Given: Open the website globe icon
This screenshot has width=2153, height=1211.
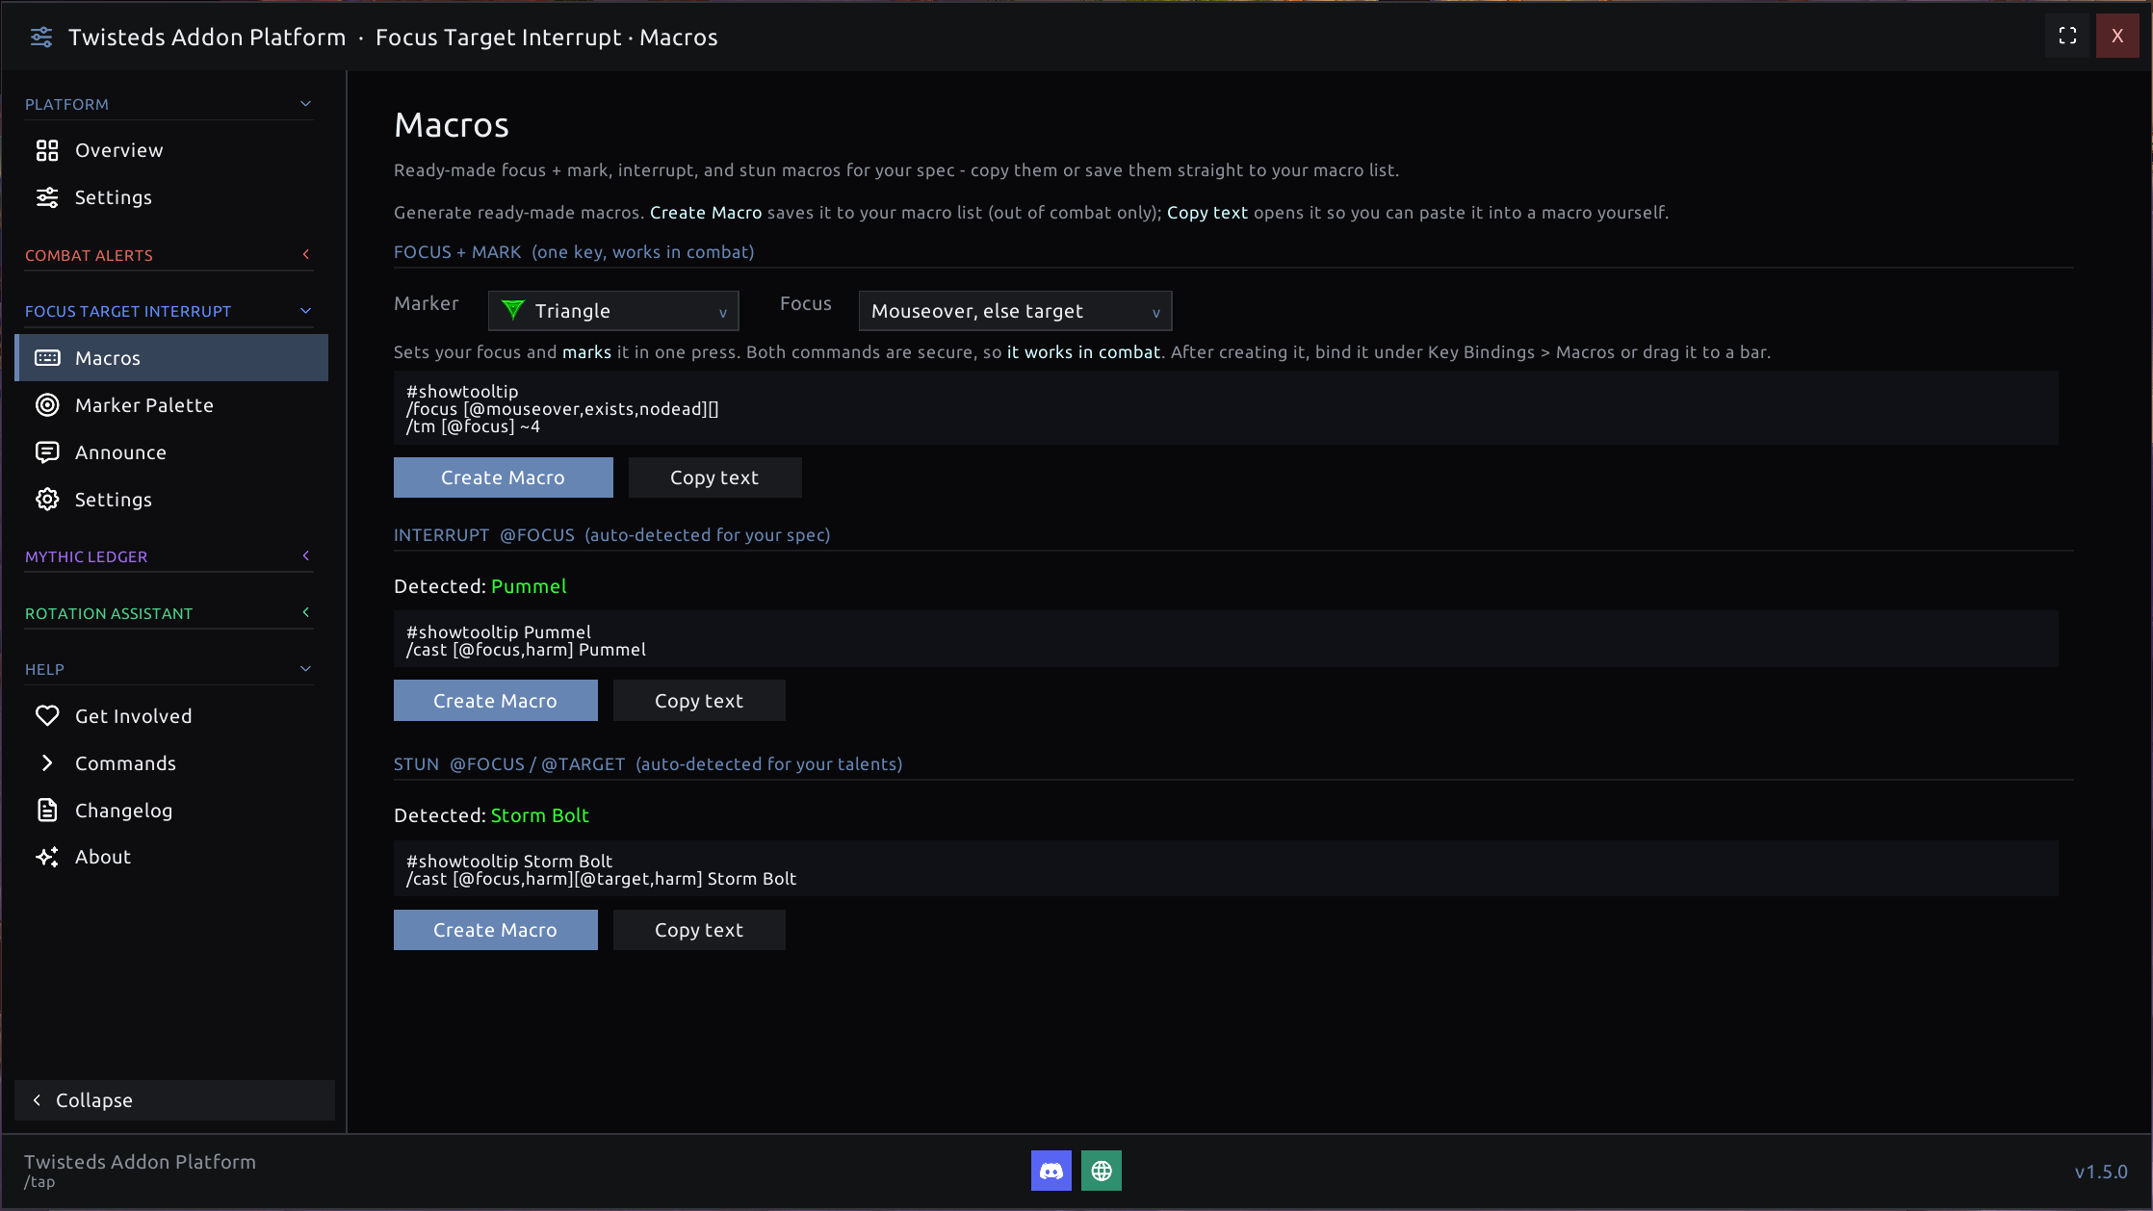Looking at the screenshot, I should pos(1102,1171).
